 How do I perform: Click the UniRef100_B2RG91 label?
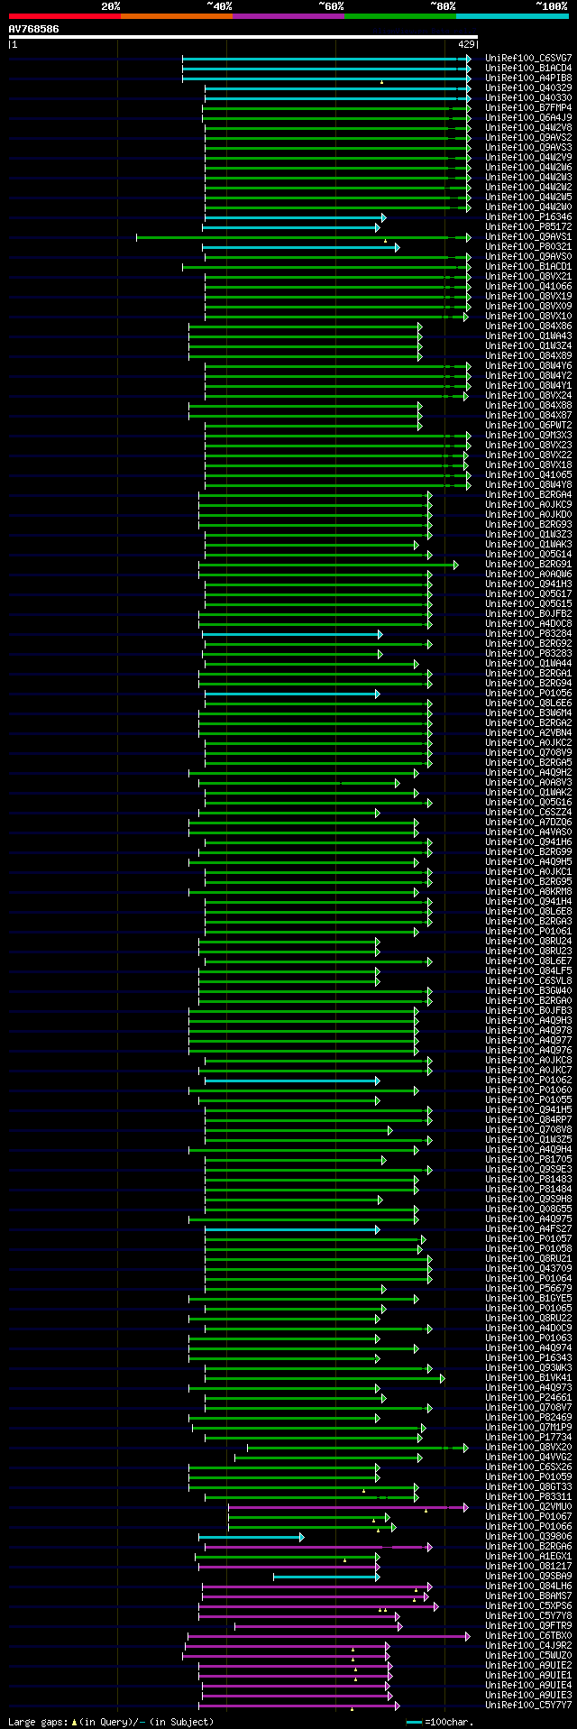[528, 564]
